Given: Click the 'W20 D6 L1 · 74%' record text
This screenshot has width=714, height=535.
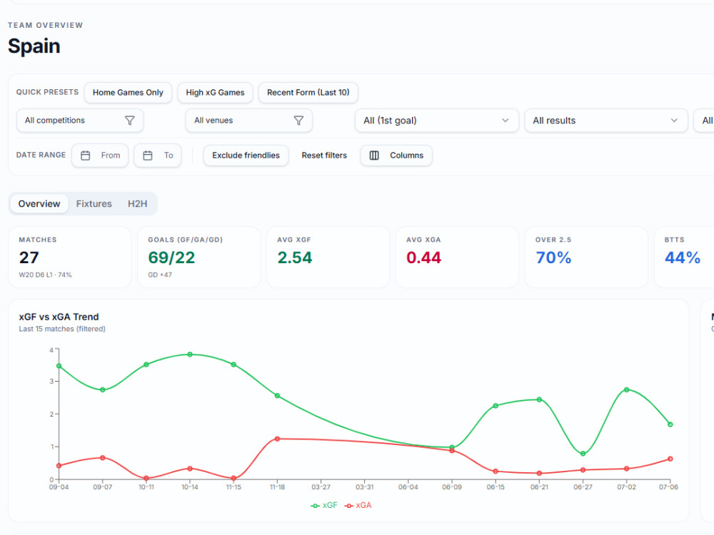Looking at the screenshot, I should [45, 275].
